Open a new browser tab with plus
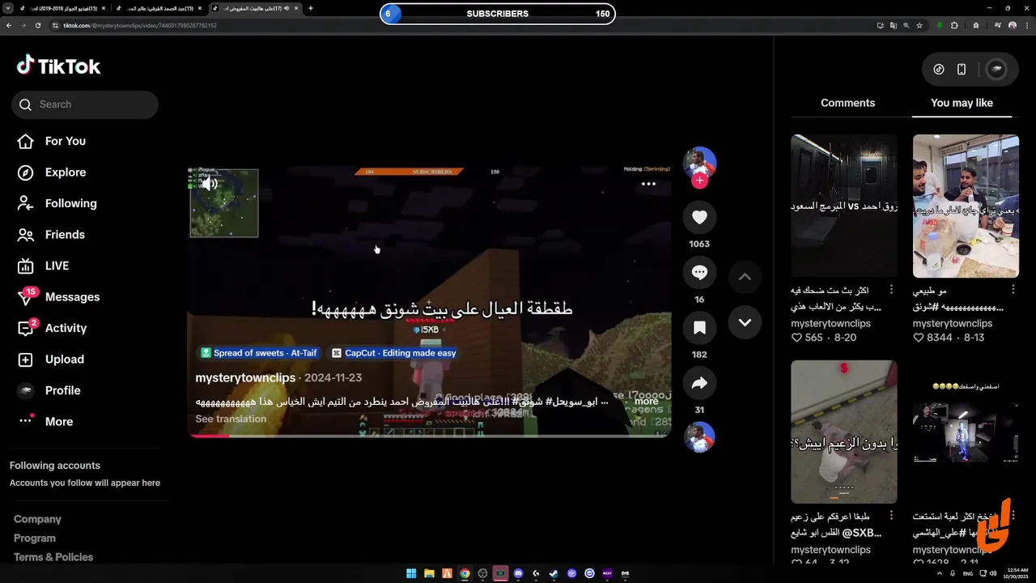This screenshot has height=583, width=1036. coord(311,8)
